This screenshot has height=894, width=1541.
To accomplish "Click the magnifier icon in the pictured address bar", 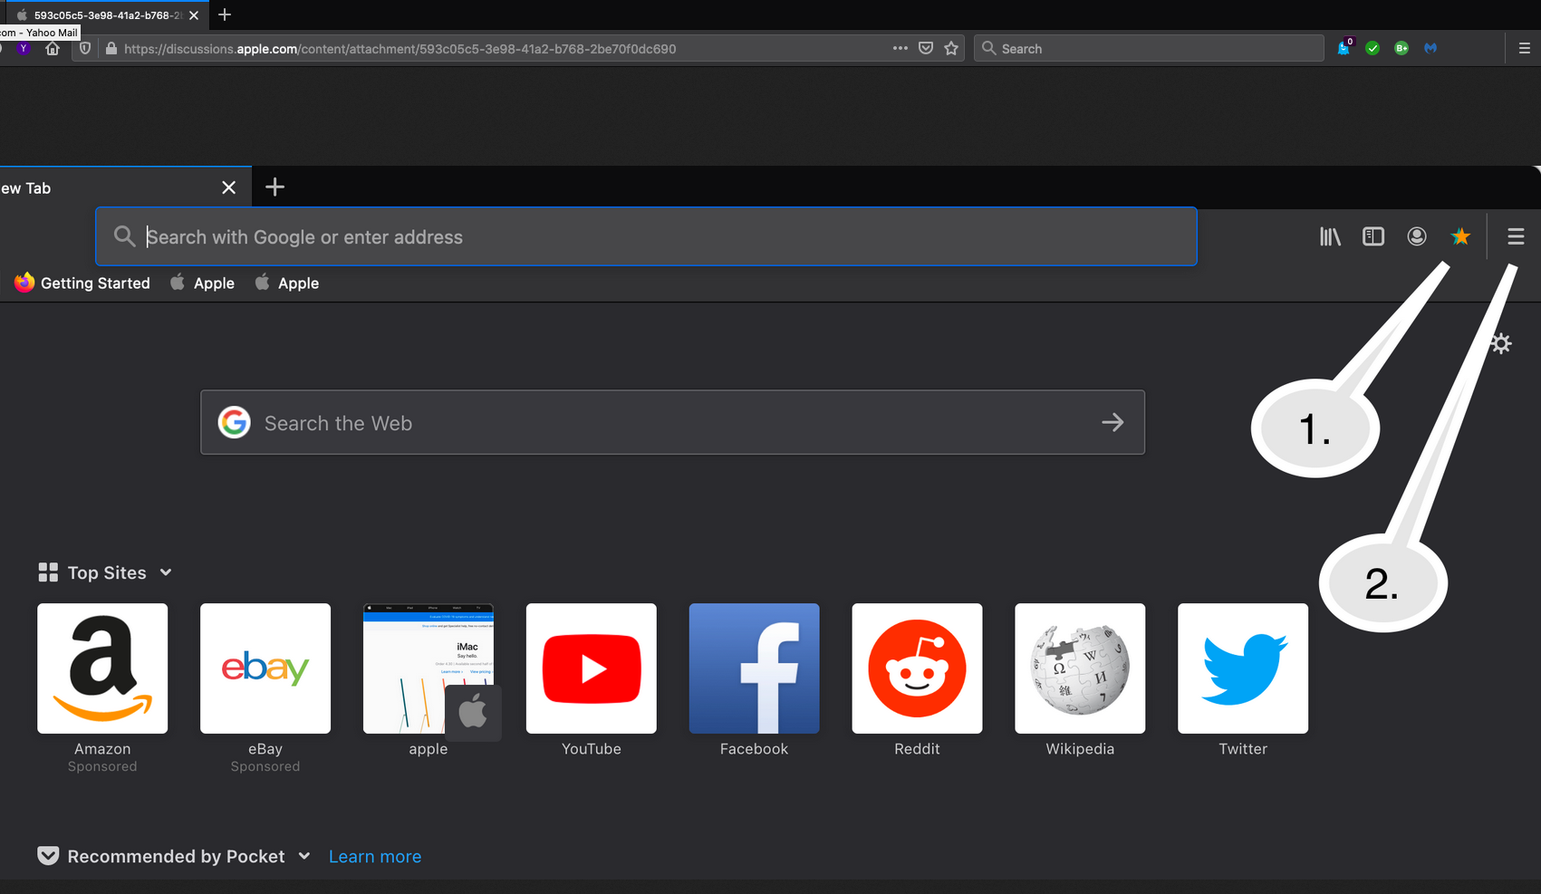I will coord(124,237).
